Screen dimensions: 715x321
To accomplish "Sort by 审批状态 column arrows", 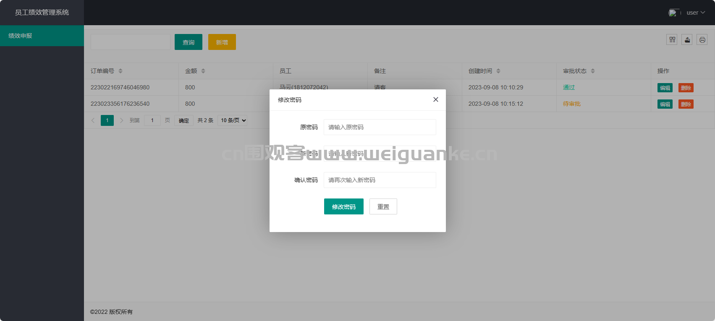I will pyautogui.click(x=593, y=71).
